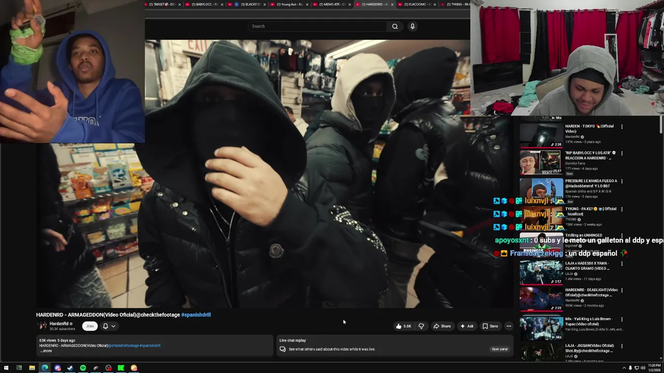
Task: Switch to the BABYLOCC browser tab
Action: 204,4
